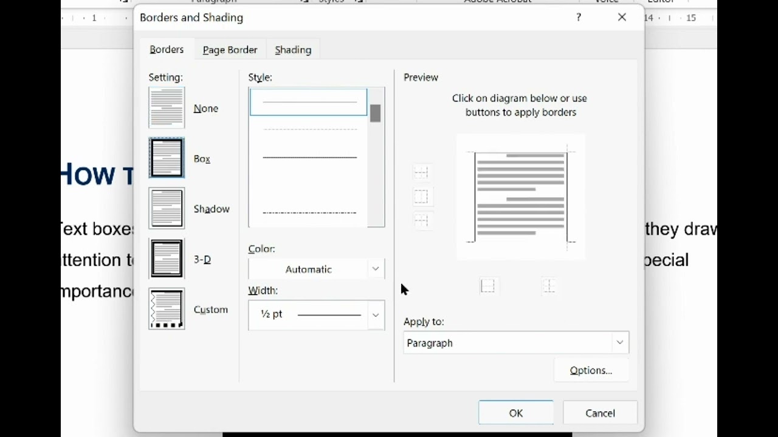Click the Cancel button
The height and width of the screenshot is (437, 778).
(600, 413)
